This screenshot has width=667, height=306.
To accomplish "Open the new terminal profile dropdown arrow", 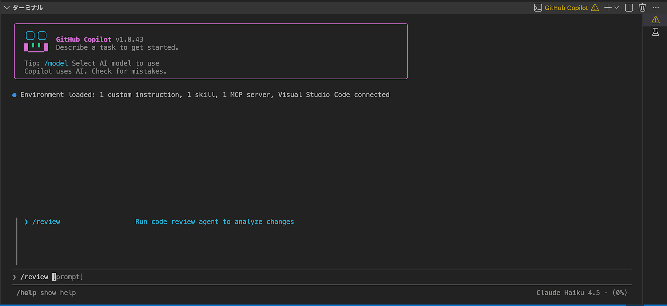I will click(x=617, y=8).
